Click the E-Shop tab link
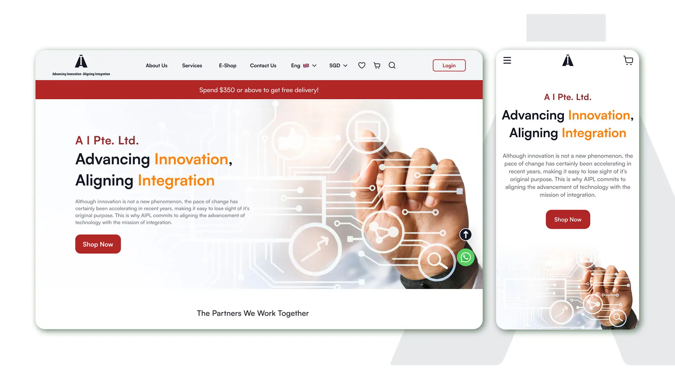The width and height of the screenshot is (675, 379). 227,65
